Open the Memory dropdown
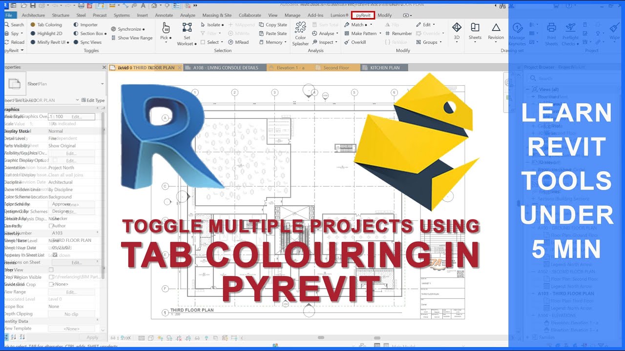Image resolution: width=625 pixels, height=351 pixels. point(273,42)
